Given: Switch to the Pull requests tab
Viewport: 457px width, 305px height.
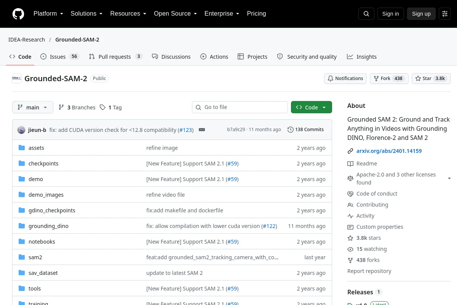Looking at the screenshot, I should [116, 56].
